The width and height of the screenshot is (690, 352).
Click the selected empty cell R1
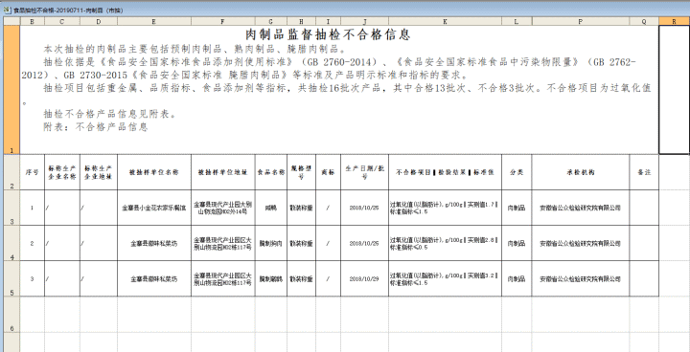(x=674, y=90)
